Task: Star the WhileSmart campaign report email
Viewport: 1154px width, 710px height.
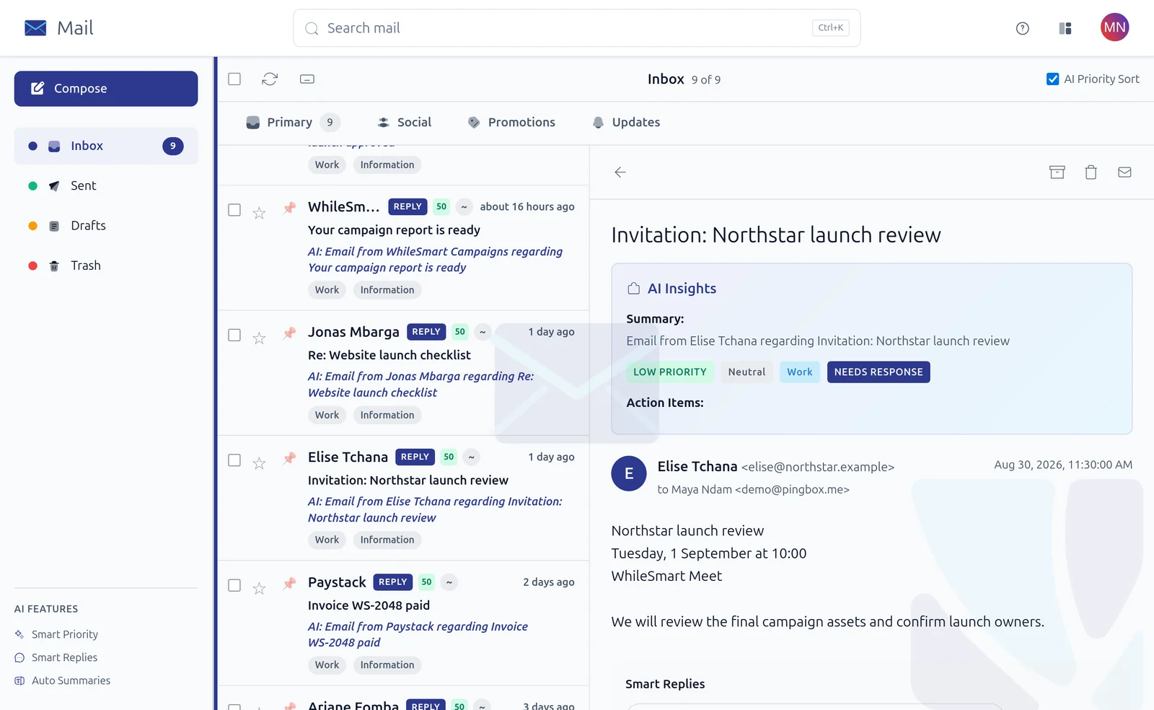Action: pyautogui.click(x=259, y=213)
